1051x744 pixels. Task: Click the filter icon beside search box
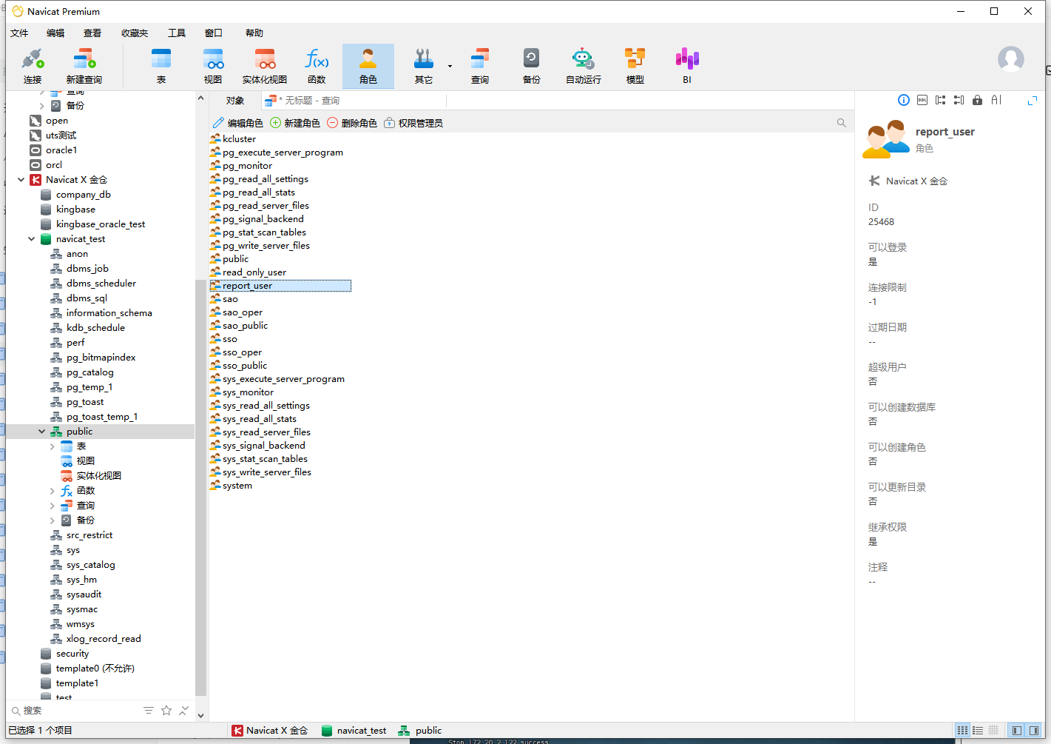pos(149,711)
